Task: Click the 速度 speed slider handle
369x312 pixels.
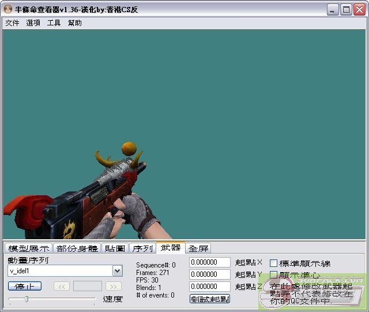Action: pyautogui.click(x=27, y=299)
